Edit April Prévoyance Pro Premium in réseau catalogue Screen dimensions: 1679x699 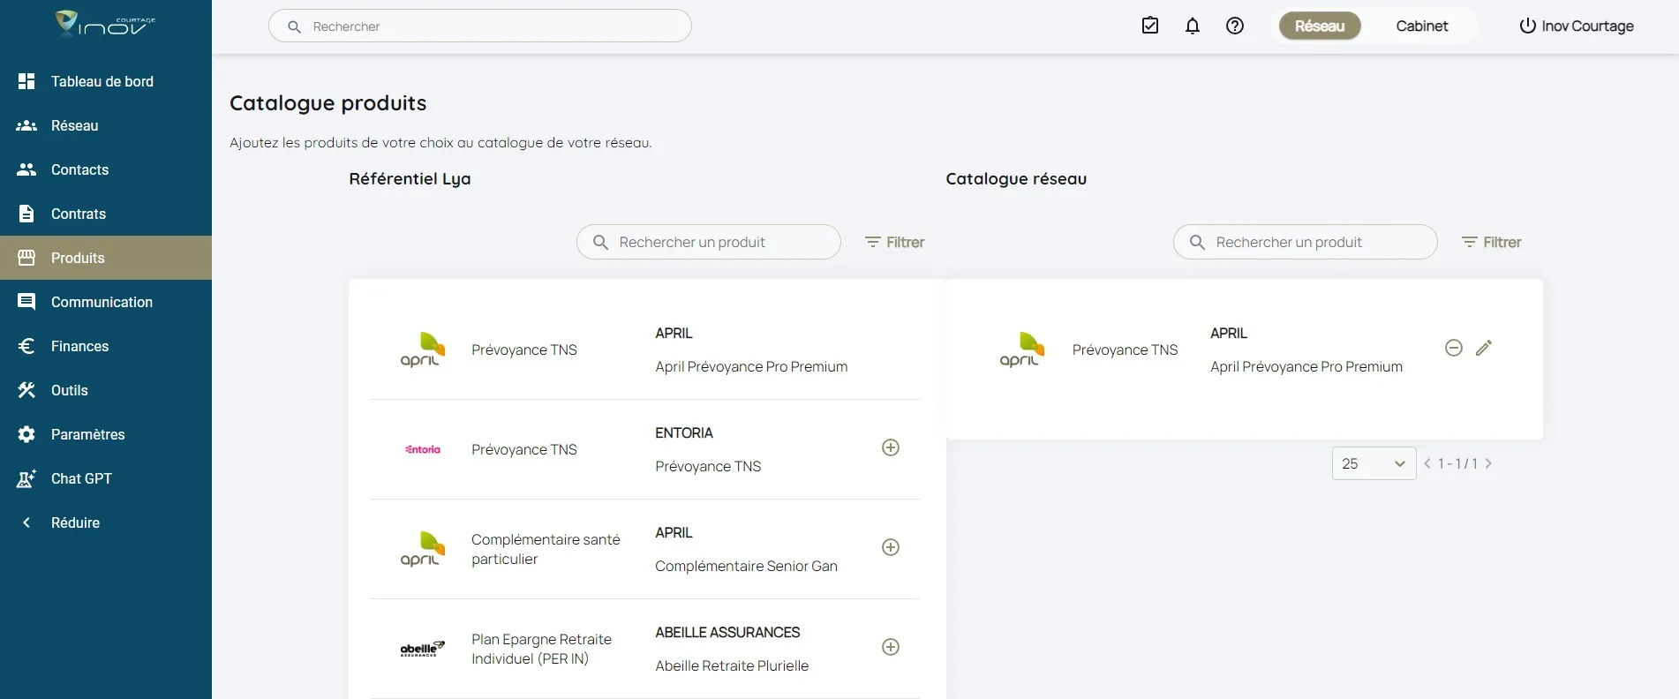click(x=1484, y=348)
